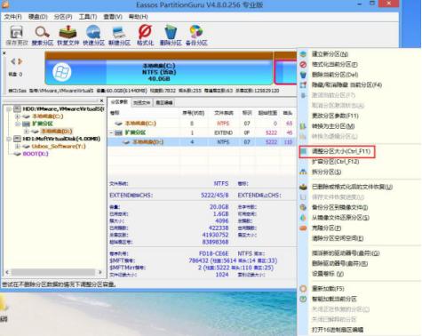Click the 快速分区 toolbar icon
Viewport: 422px width, 336px height.
pos(93,35)
